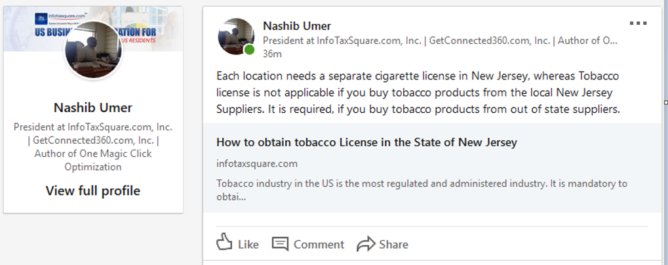Click the Share arrow icon

tap(366, 244)
